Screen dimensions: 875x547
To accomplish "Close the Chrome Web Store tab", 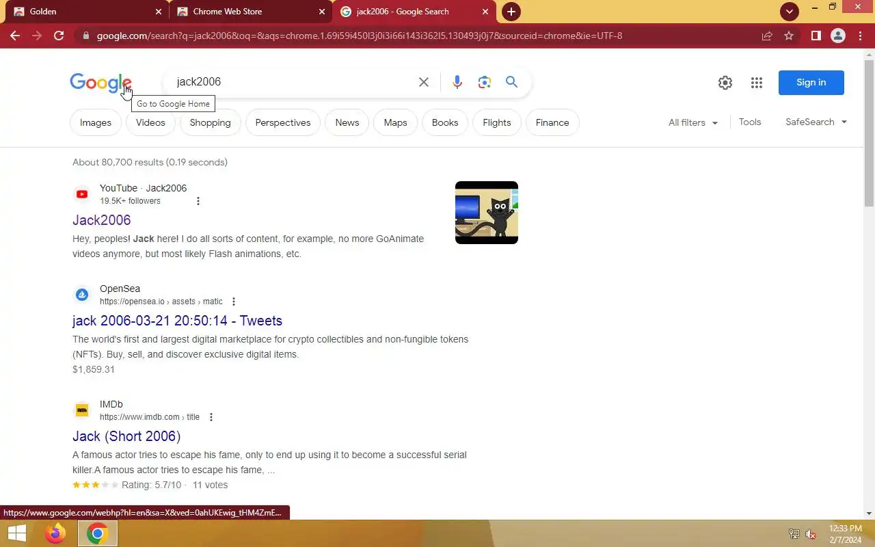I will (x=322, y=12).
